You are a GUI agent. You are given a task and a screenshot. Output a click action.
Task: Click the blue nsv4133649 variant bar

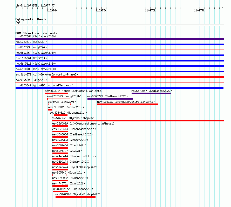pyautogui.click(x=119, y=88)
